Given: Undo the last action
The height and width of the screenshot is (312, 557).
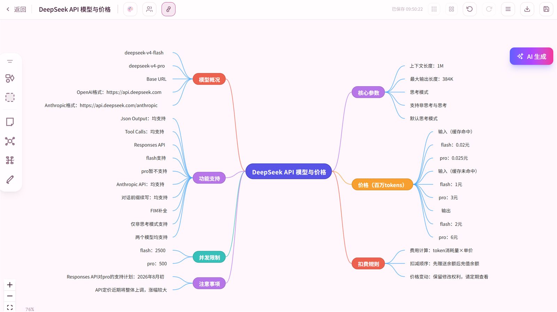Looking at the screenshot, I should [x=470, y=9].
